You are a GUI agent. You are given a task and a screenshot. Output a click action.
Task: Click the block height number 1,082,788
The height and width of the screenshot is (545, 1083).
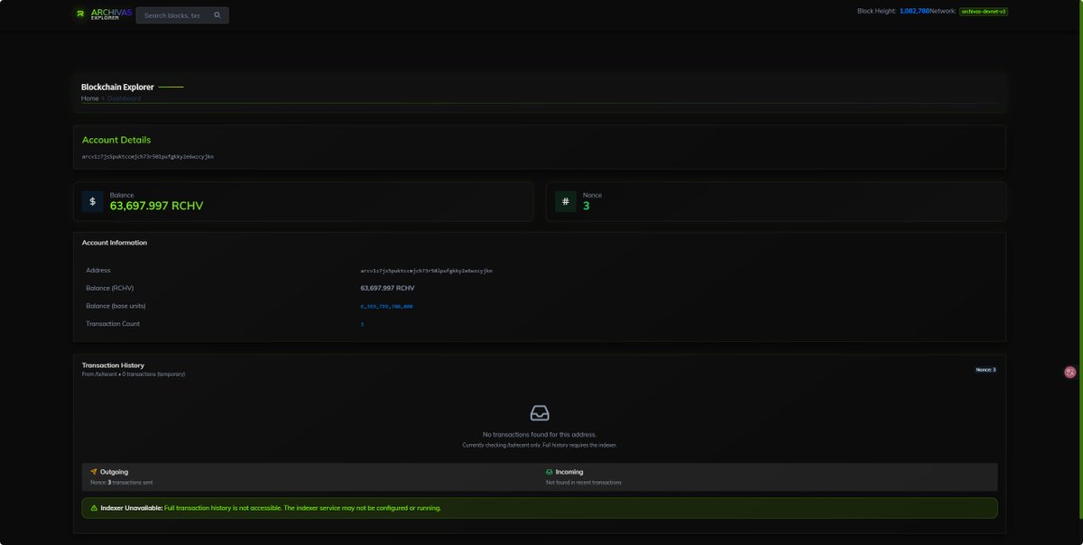click(x=914, y=11)
